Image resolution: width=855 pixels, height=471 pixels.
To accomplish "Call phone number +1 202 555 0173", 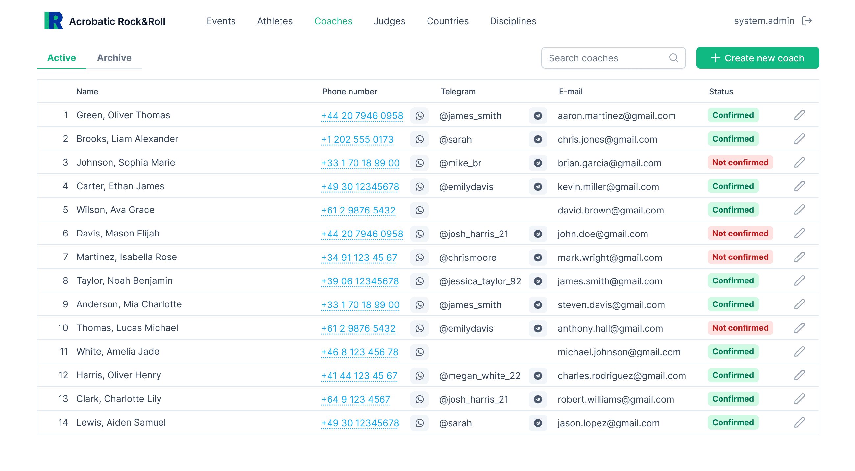I will 357,139.
